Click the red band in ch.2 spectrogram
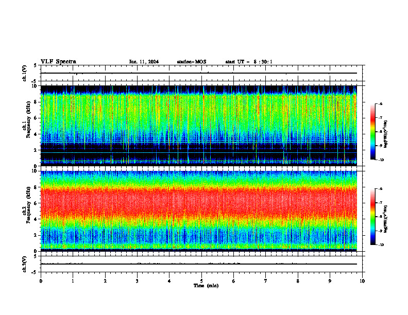Screen dimensions: 408x315 point(198,203)
